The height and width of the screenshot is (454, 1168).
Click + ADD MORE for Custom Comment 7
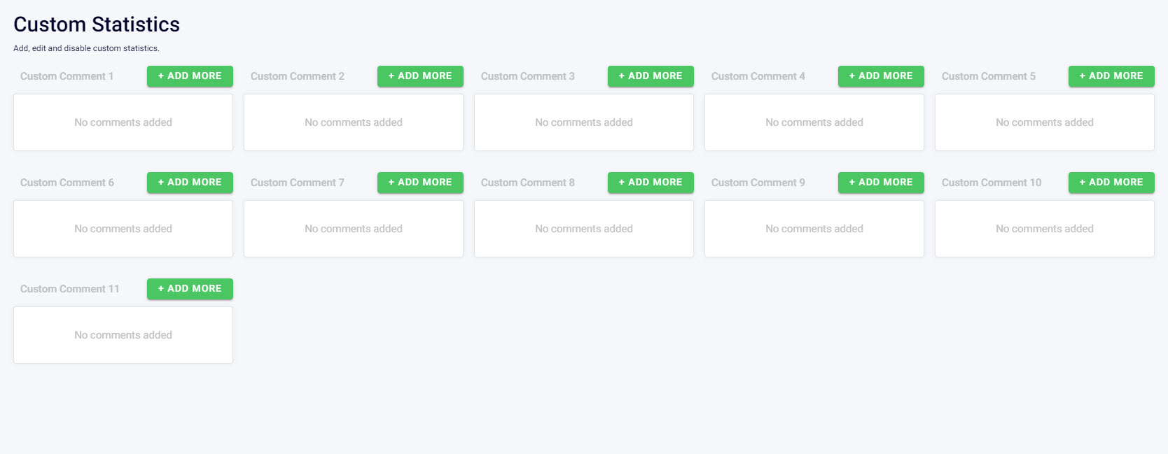pos(419,183)
